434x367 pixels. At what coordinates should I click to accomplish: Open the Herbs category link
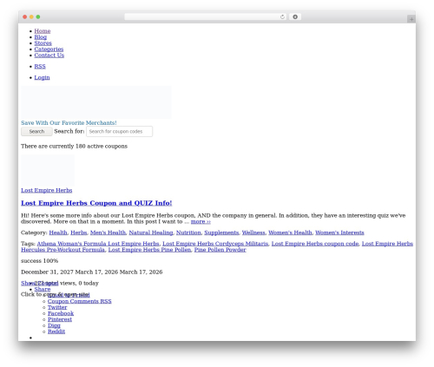(79, 233)
